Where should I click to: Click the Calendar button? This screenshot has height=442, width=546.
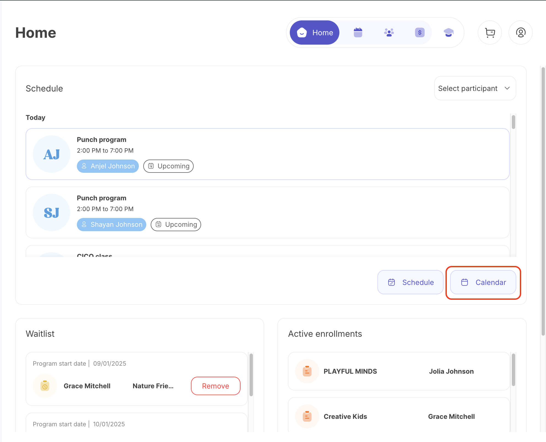483,282
